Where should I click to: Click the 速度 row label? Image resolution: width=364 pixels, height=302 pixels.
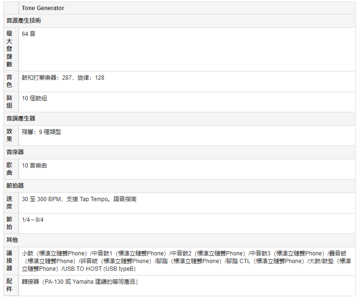click(x=10, y=203)
